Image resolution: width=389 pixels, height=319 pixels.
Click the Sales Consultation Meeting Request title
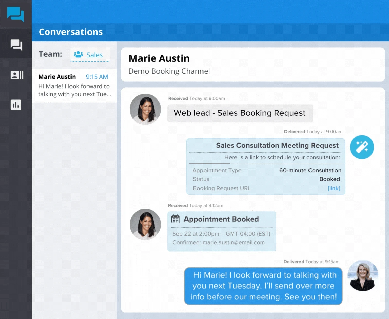(x=277, y=146)
